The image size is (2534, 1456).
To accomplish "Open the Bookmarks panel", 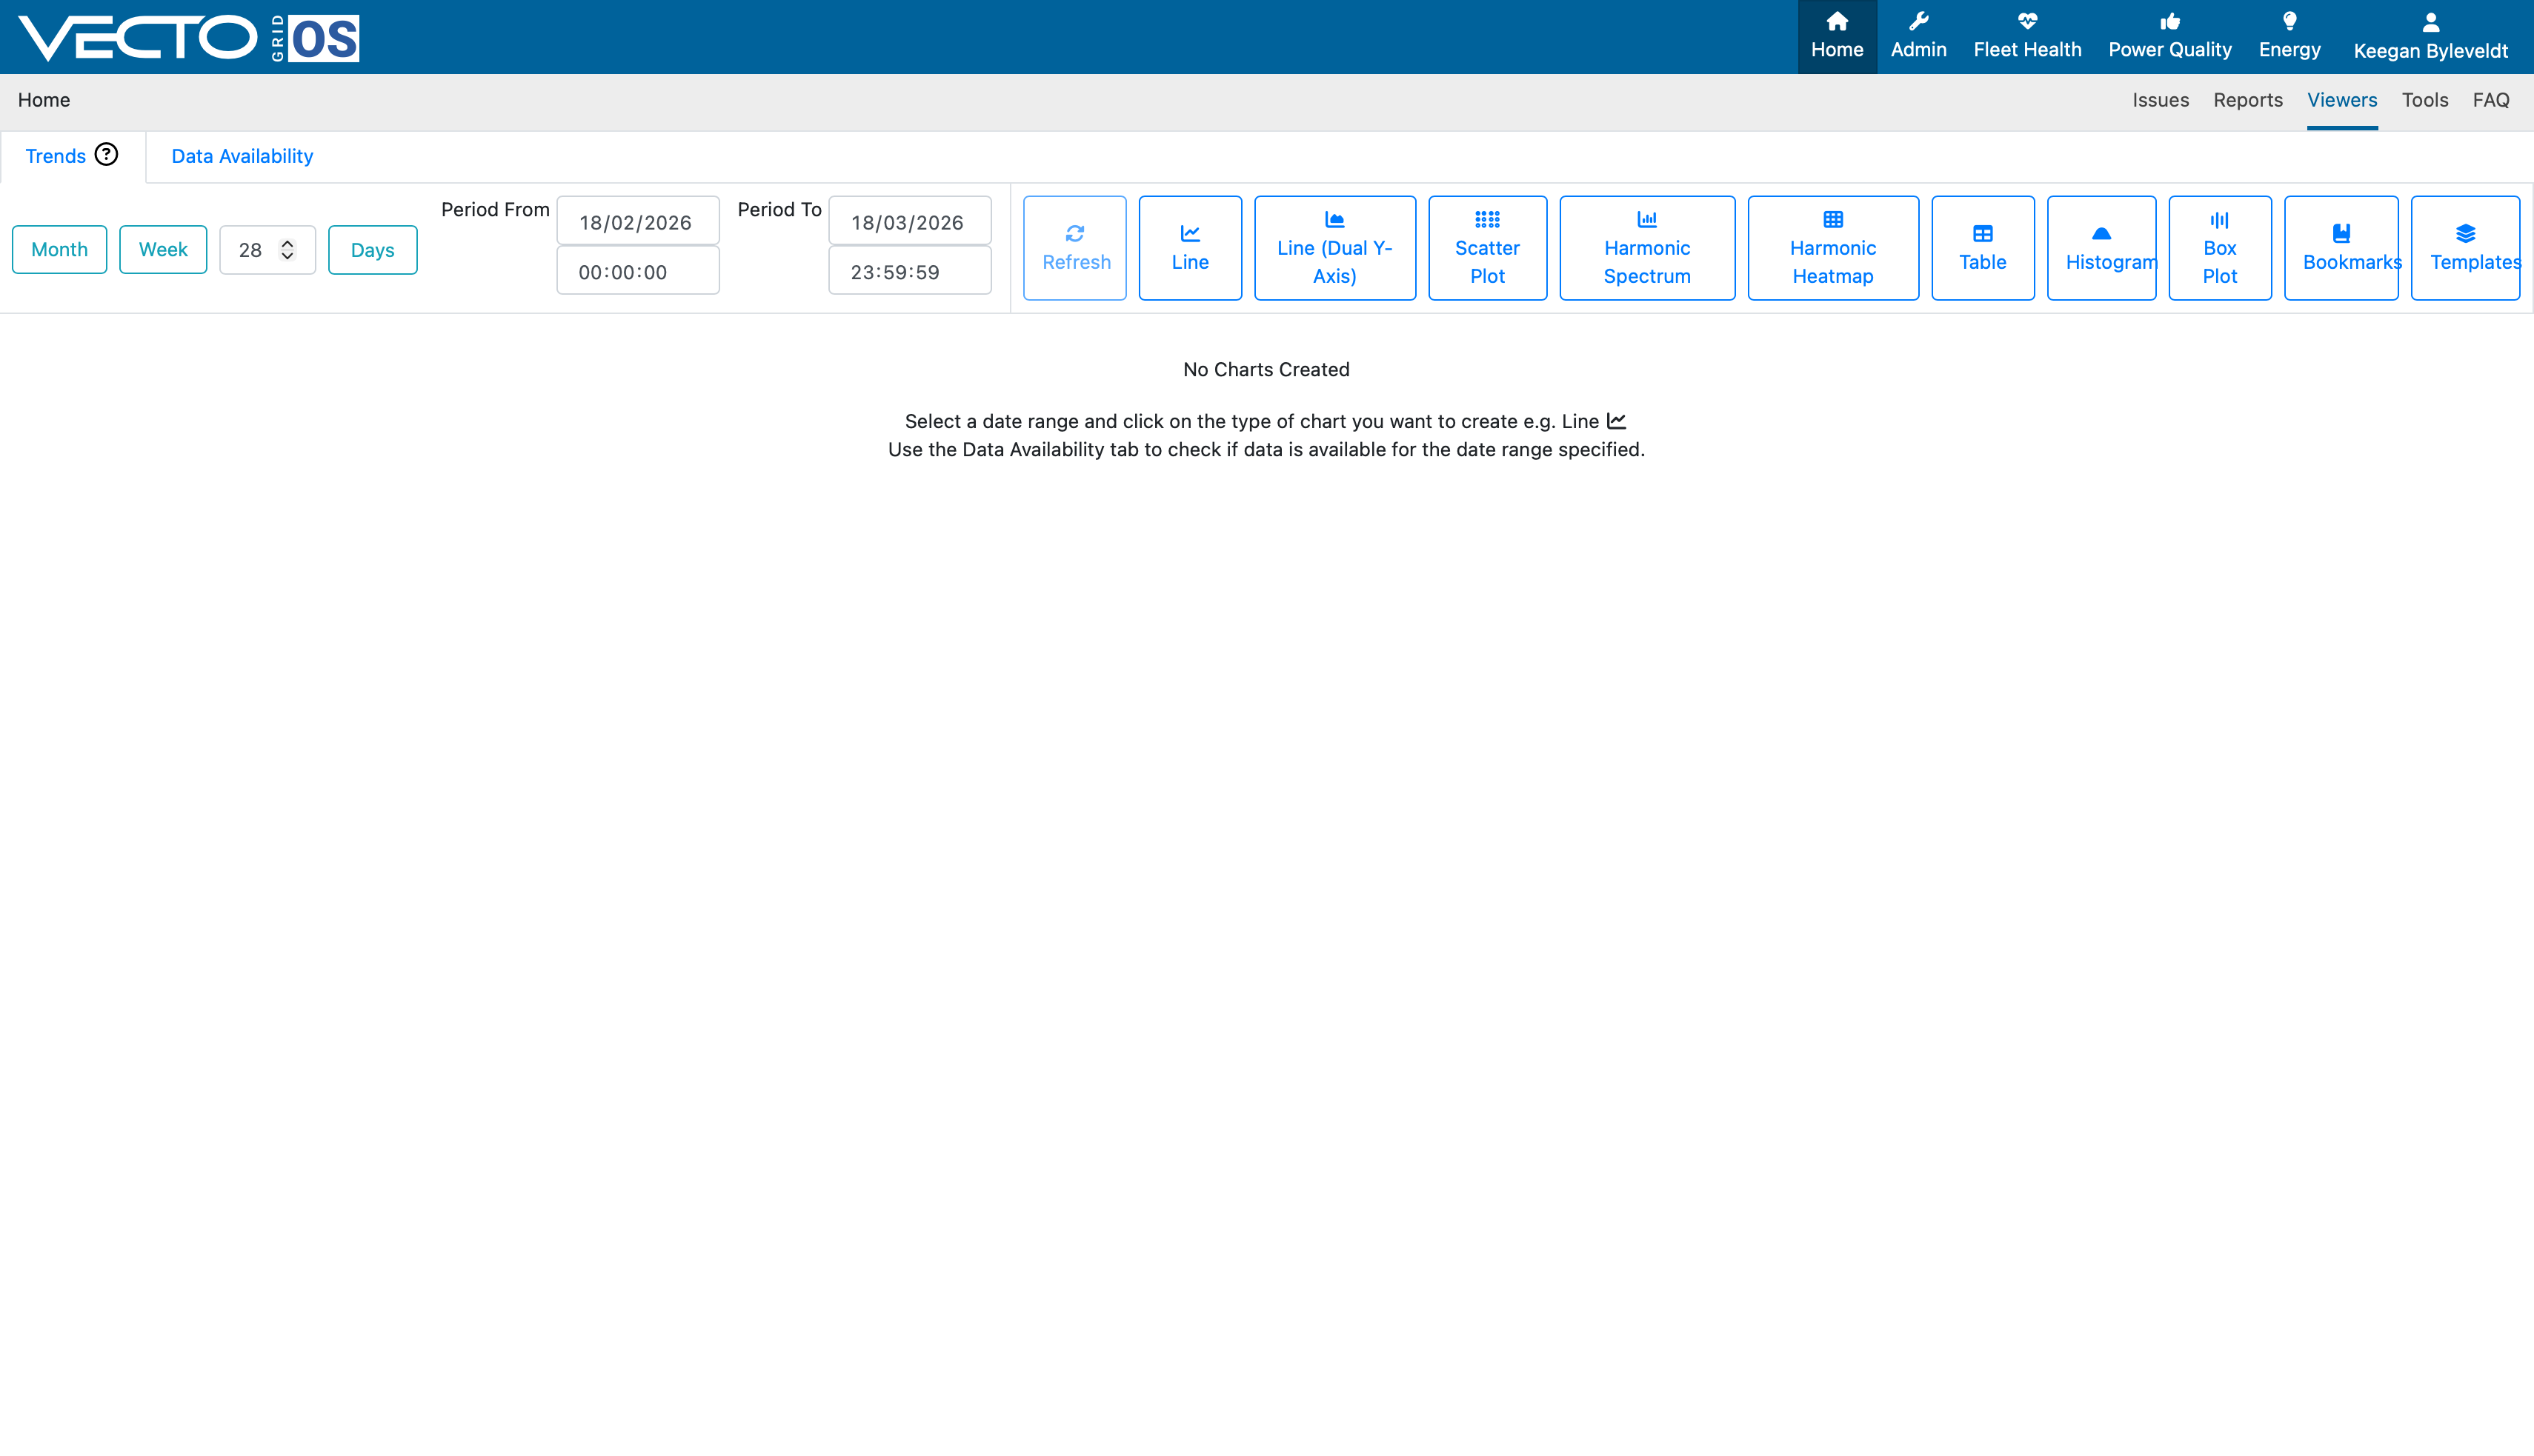I will [2341, 248].
